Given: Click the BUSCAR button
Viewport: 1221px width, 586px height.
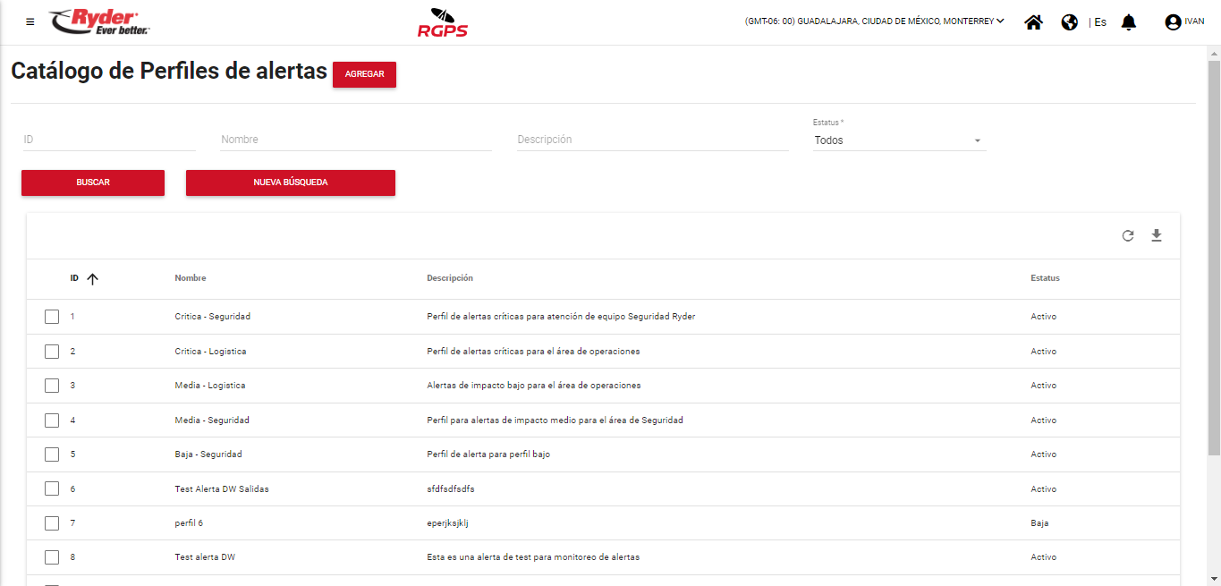Looking at the screenshot, I should (x=93, y=183).
